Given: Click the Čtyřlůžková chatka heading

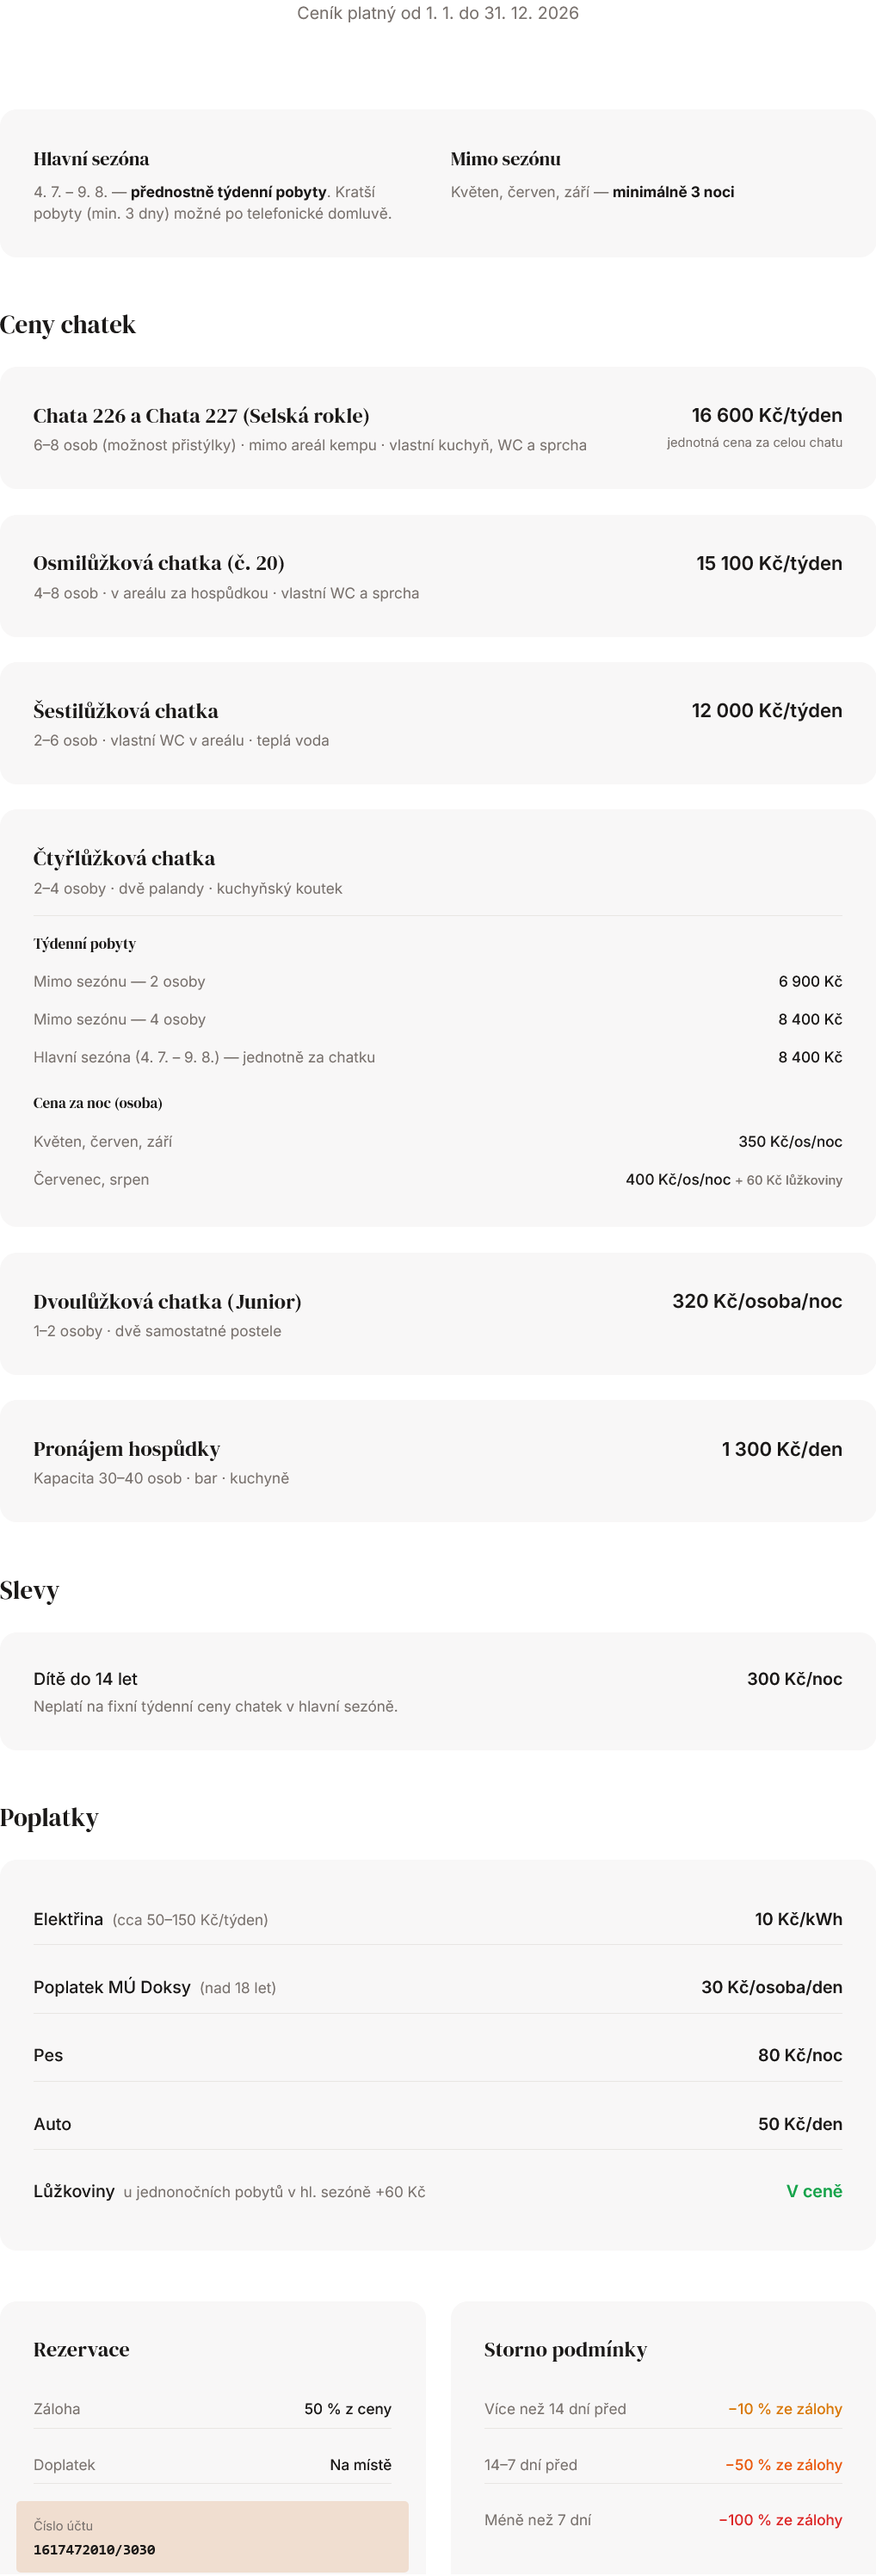Looking at the screenshot, I should click(x=124, y=858).
